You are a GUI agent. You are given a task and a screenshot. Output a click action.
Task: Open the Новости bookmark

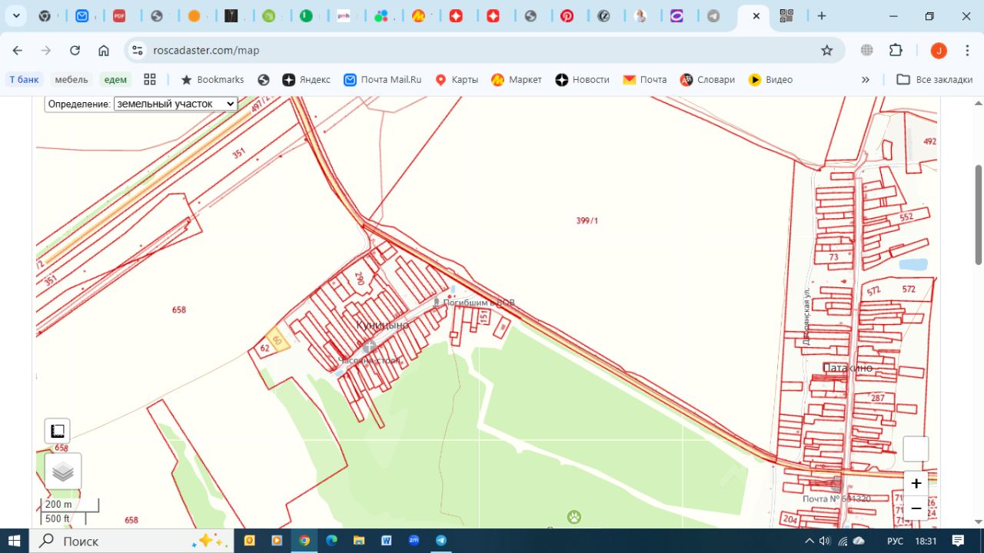pyautogui.click(x=582, y=79)
